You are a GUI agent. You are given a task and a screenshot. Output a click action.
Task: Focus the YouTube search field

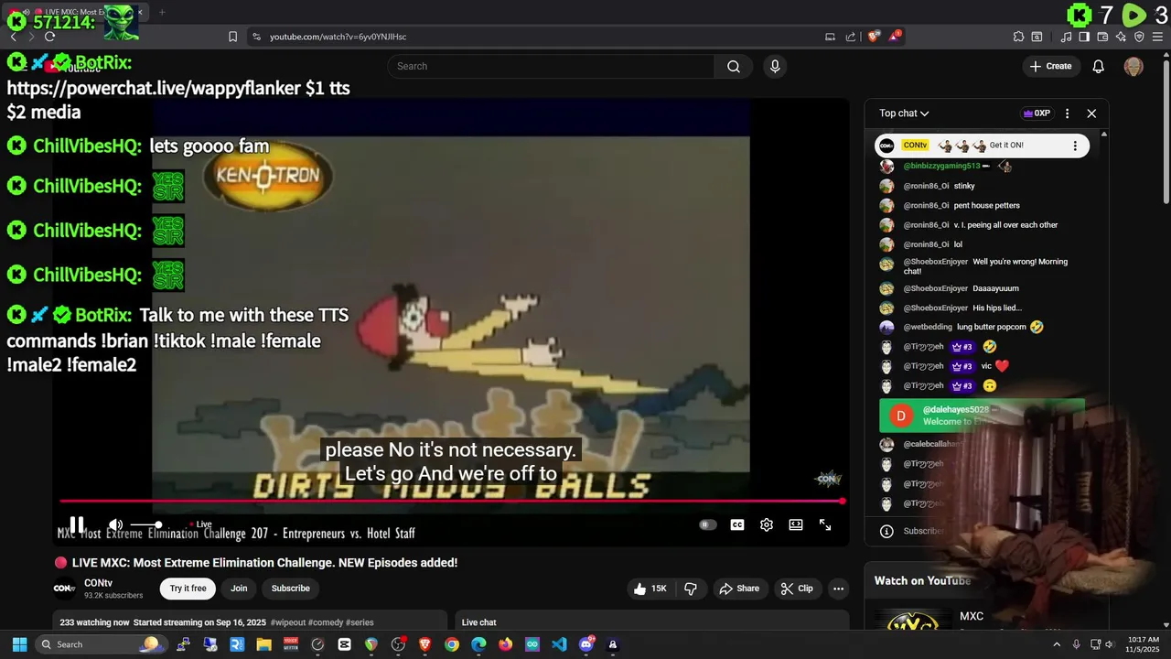(551, 66)
